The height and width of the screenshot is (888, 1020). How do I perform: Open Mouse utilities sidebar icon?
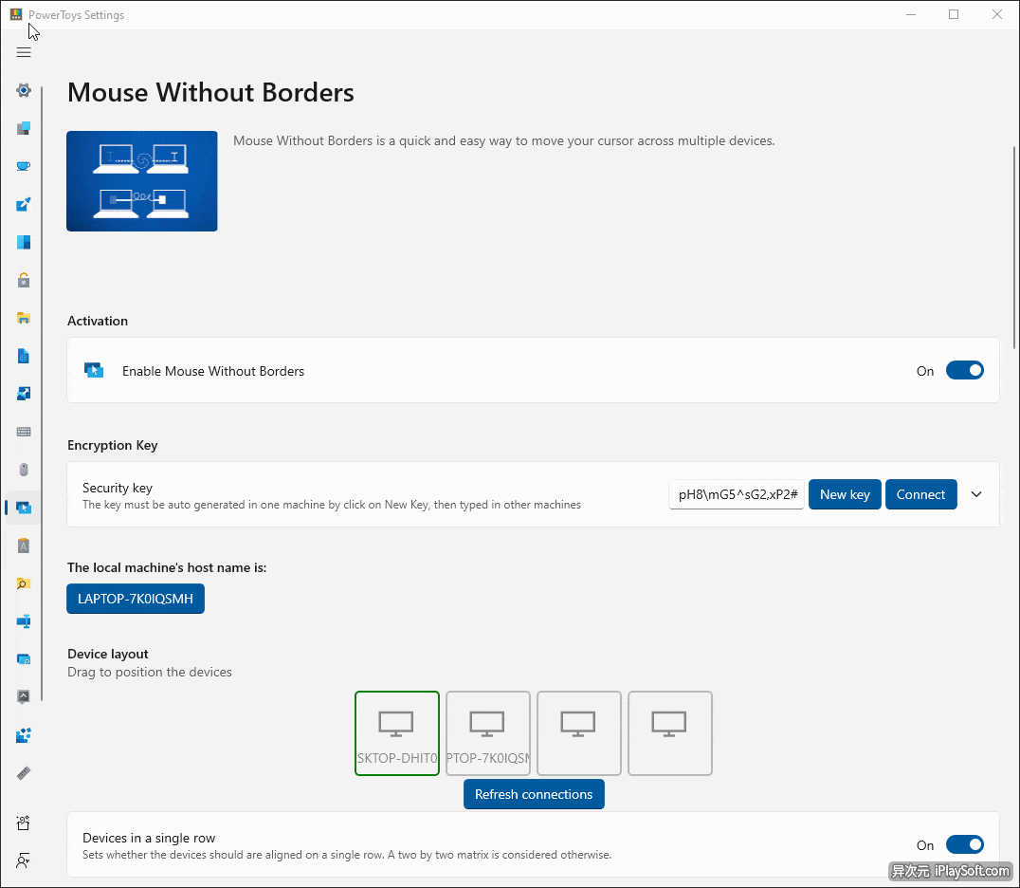point(24,470)
